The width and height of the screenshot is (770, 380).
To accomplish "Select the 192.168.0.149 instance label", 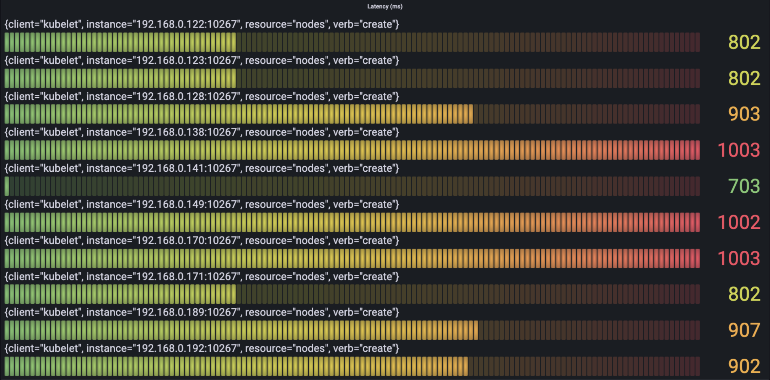I will point(202,204).
